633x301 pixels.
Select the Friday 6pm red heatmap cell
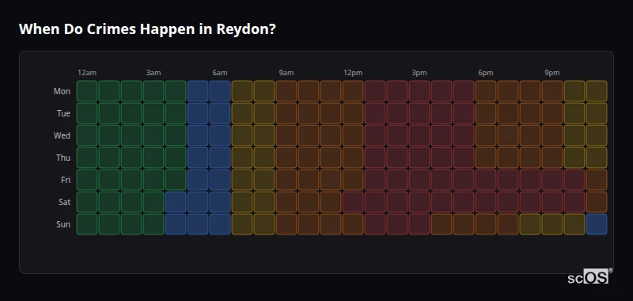click(486, 180)
